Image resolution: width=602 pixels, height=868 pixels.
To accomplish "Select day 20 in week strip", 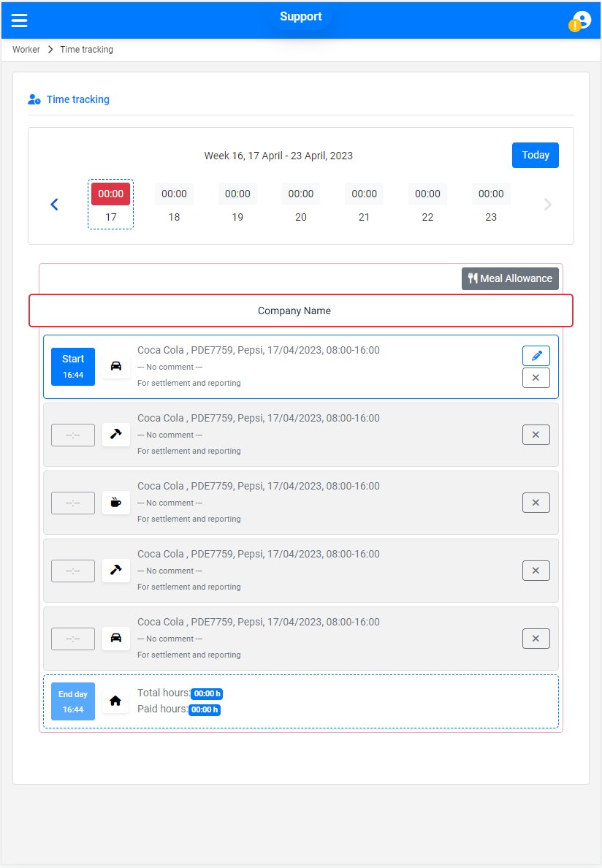I will tap(301, 204).
